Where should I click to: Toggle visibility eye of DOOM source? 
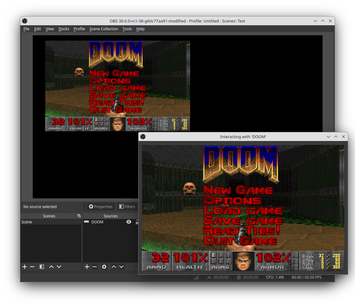pos(129,222)
